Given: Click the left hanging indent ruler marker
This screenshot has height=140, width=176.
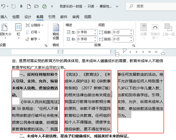Looking at the screenshot, I should 117,54.
